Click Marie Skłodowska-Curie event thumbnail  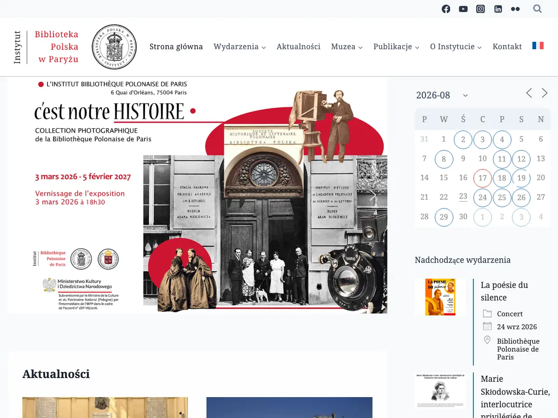coord(440,391)
